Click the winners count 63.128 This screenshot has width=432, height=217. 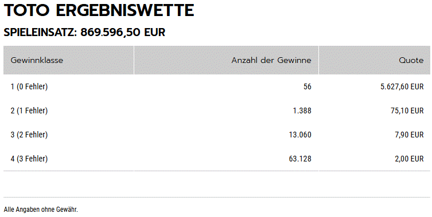coord(300,159)
